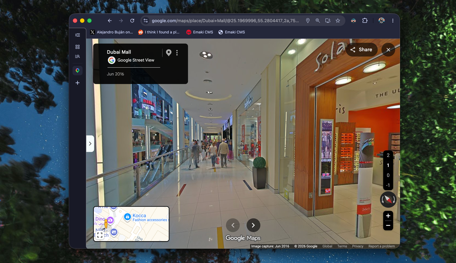This screenshot has height=263, width=456.
Task: Open the Privacy link in footer
Action: pyautogui.click(x=358, y=246)
